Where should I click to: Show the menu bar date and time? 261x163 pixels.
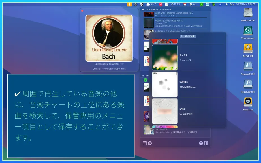coord(246,4)
